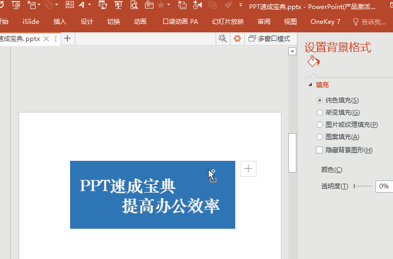Collapse the 填充 section triangle

(x=310, y=85)
